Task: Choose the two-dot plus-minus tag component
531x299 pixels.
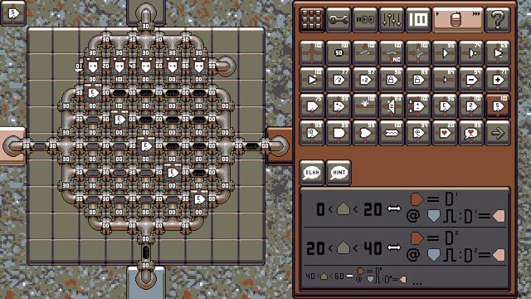Action: 418,105
